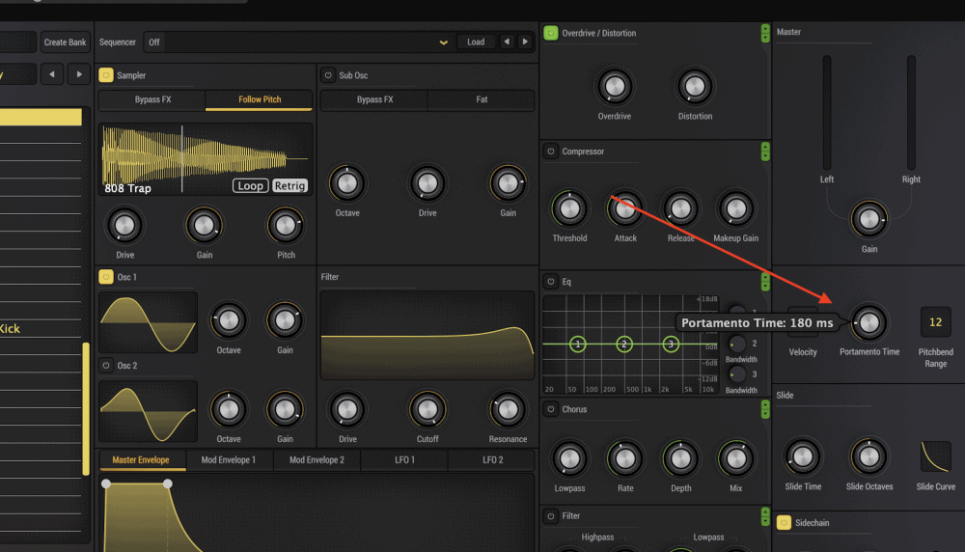Click the Compressor Threshold knob
Viewport: 965px width, 552px height.
[569, 209]
